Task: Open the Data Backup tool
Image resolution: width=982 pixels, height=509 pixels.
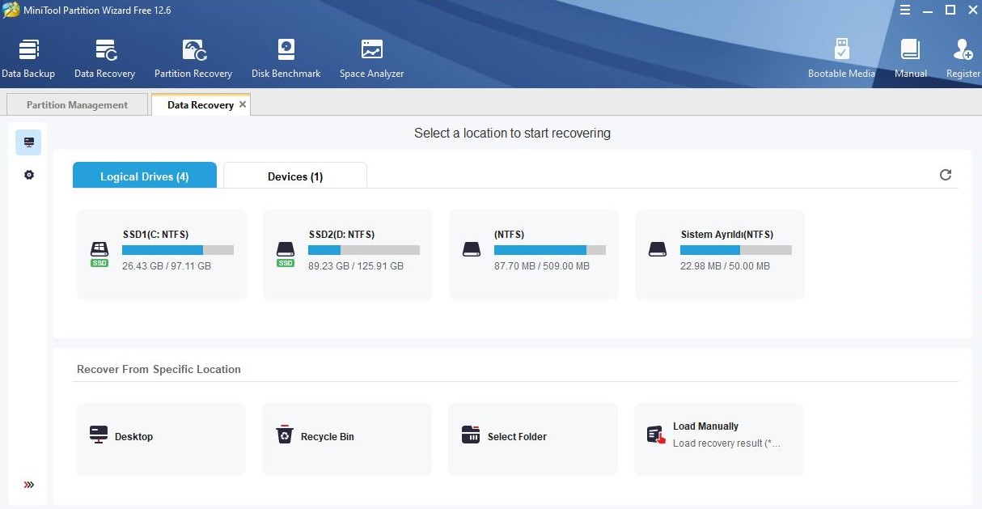Action: click(x=28, y=59)
